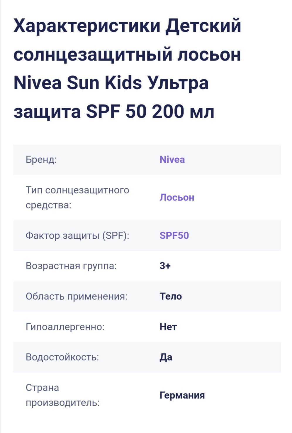Click the Водостойкость label

[x=62, y=357]
